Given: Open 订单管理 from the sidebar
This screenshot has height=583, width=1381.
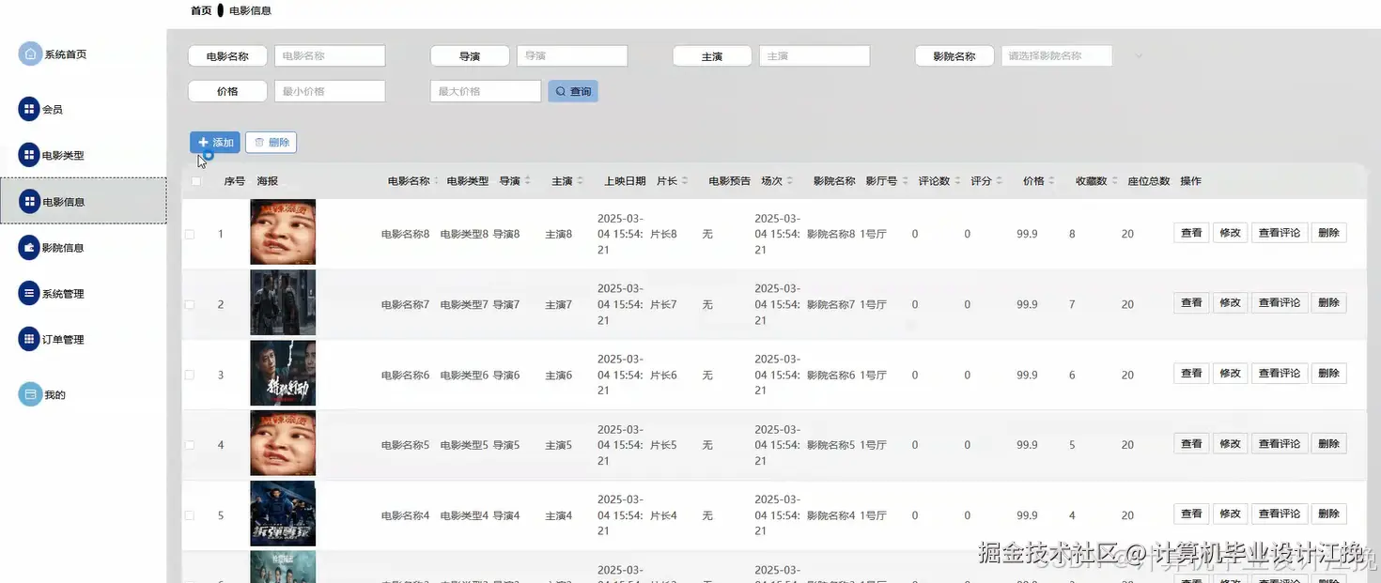Looking at the screenshot, I should (59, 339).
